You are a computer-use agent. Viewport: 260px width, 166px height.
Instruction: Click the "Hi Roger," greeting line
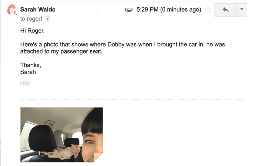point(32,31)
